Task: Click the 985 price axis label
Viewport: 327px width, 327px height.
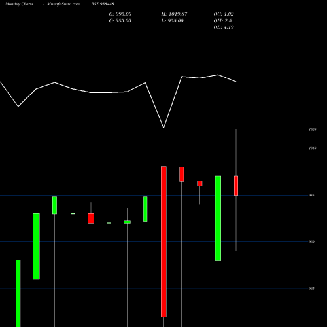Action: (311, 195)
